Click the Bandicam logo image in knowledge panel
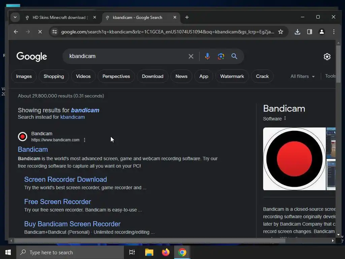This screenshot has height=259, width=345. point(294,159)
